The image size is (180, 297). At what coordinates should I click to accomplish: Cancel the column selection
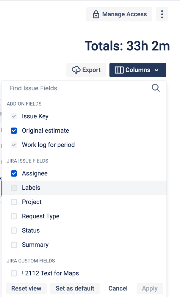118,288
